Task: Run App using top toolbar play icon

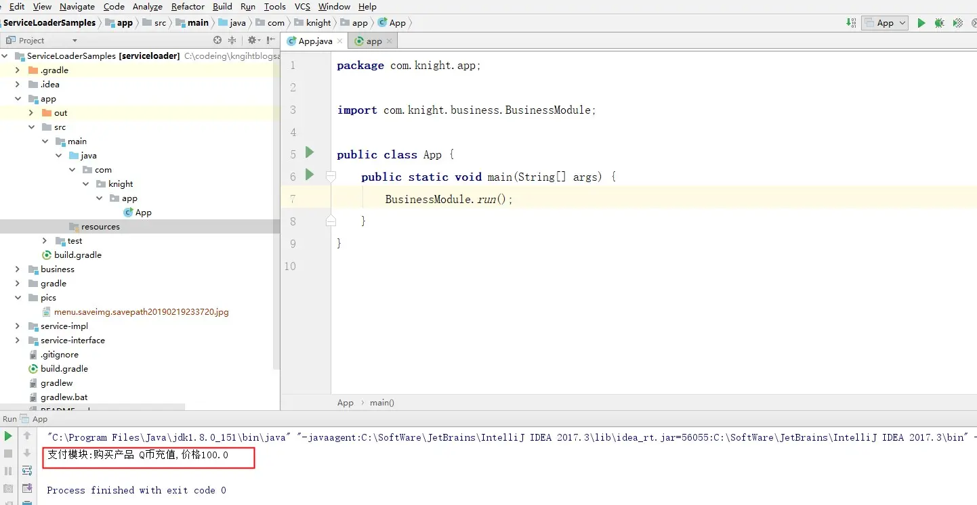Action: point(921,23)
